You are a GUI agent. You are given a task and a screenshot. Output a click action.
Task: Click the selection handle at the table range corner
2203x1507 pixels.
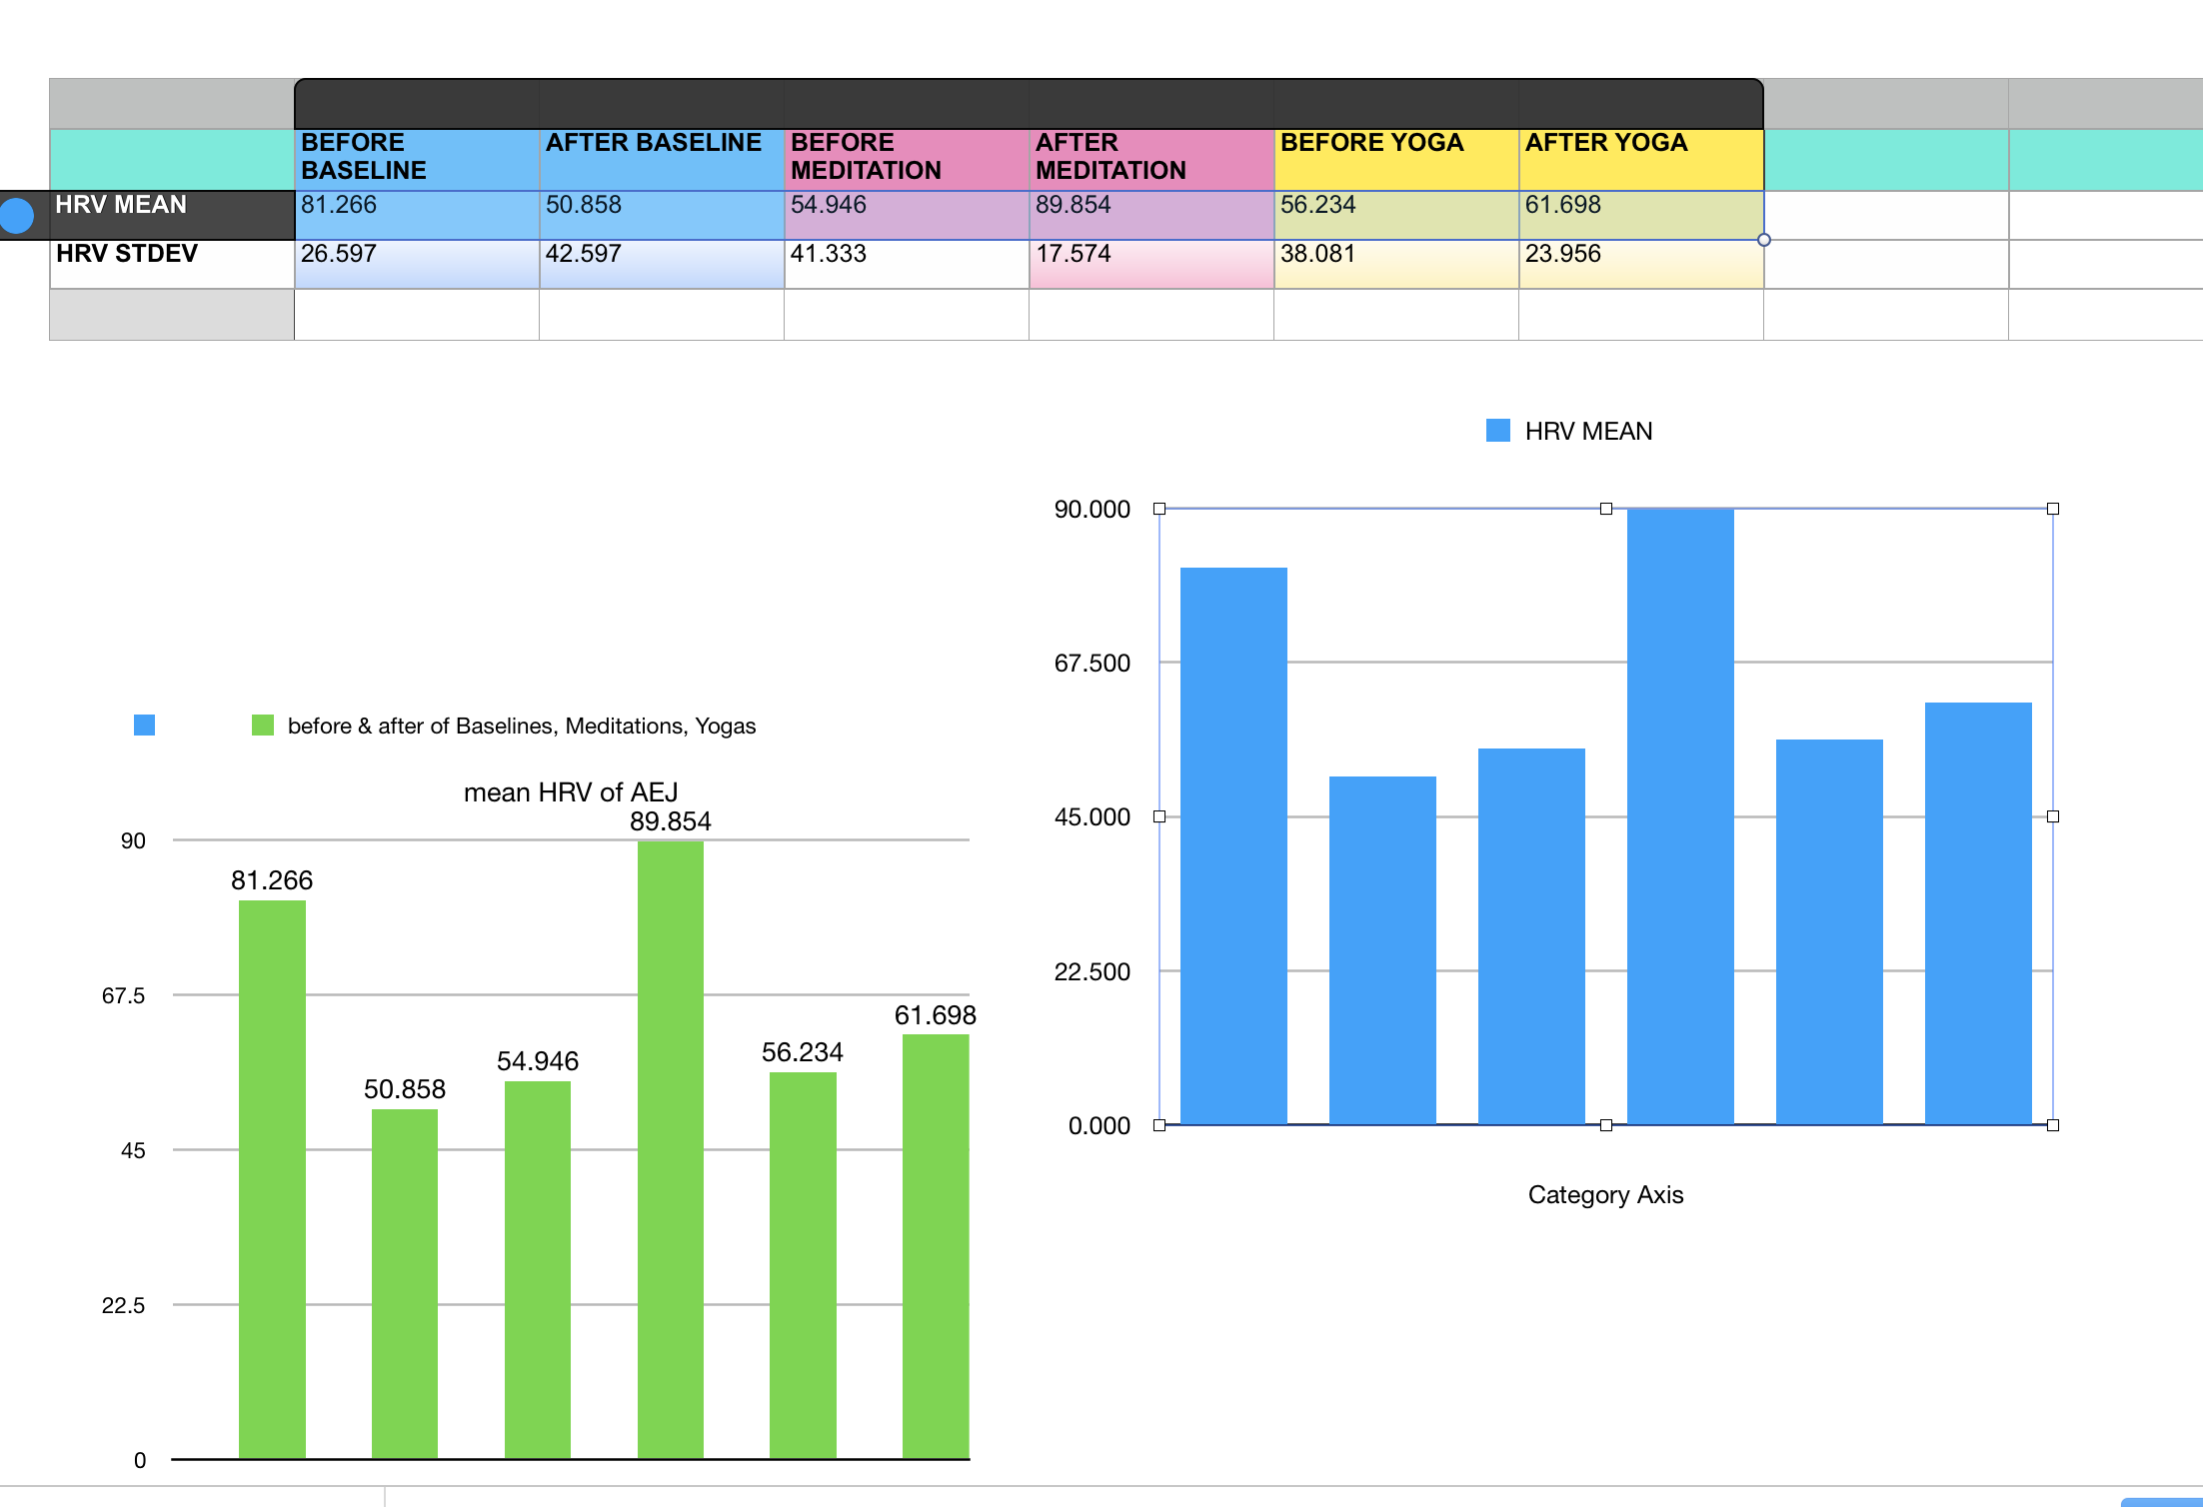tap(1764, 240)
